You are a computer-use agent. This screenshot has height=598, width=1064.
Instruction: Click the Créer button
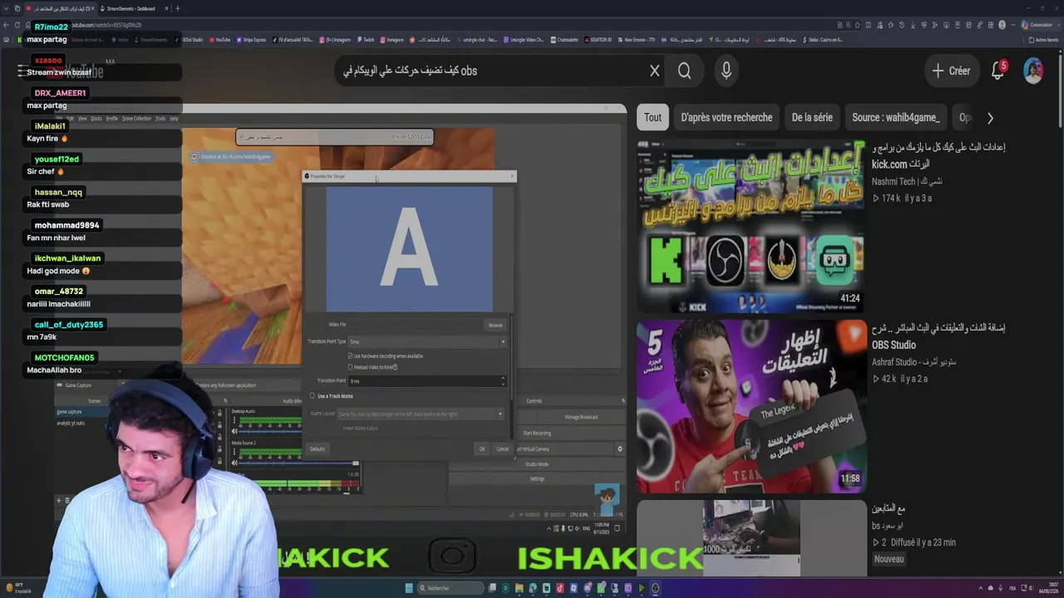coord(952,71)
